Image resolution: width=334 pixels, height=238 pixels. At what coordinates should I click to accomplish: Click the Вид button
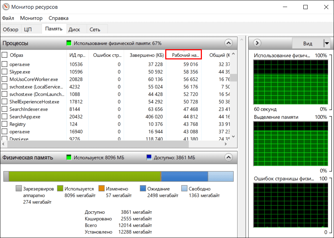(x=308, y=43)
